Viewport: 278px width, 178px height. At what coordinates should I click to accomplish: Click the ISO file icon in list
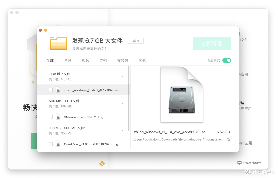click(58, 90)
